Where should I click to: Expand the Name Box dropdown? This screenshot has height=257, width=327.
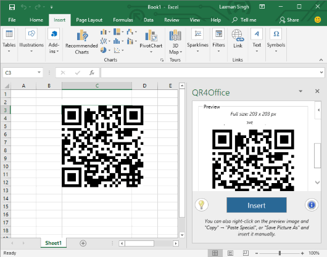click(x=39, y=73)
